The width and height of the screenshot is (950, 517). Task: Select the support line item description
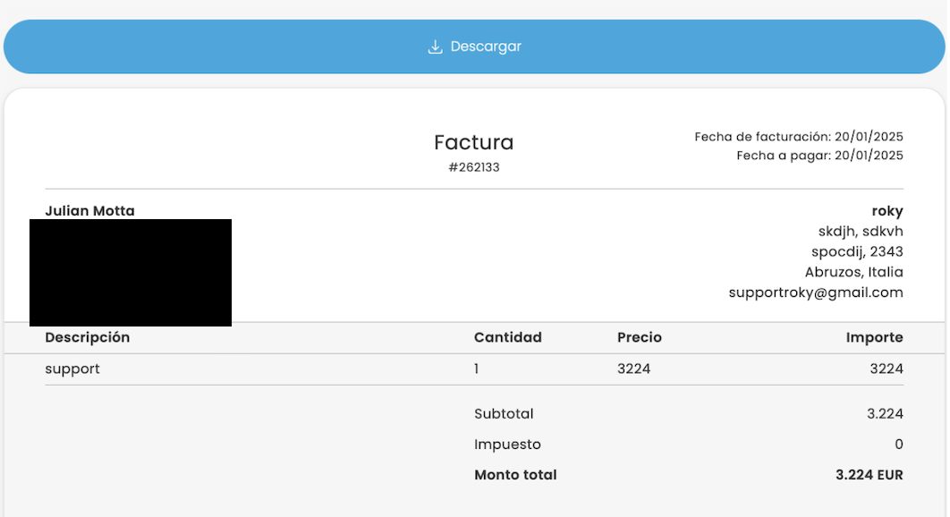click(x=72, y=369)
